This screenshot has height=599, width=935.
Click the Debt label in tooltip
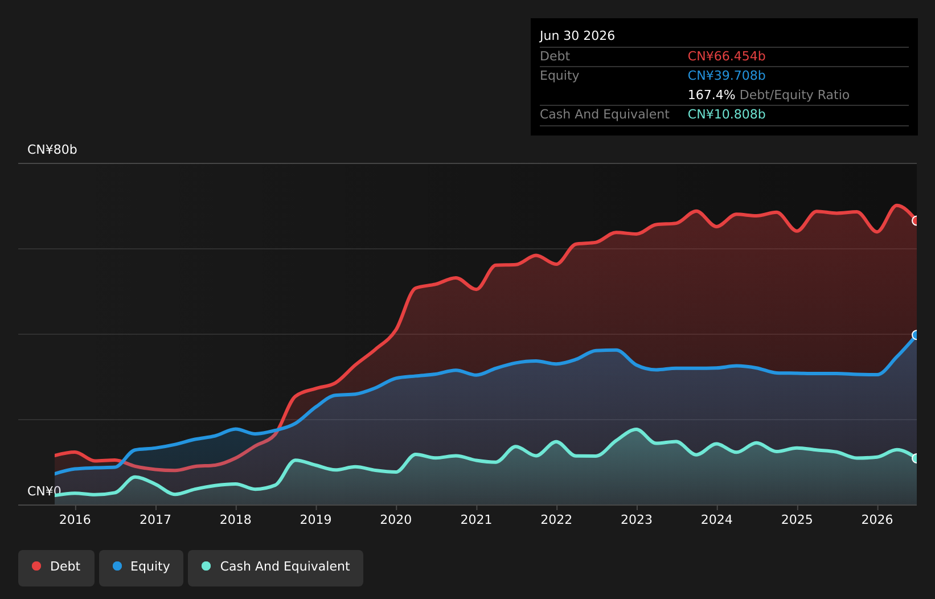click(x=555, y=56)
